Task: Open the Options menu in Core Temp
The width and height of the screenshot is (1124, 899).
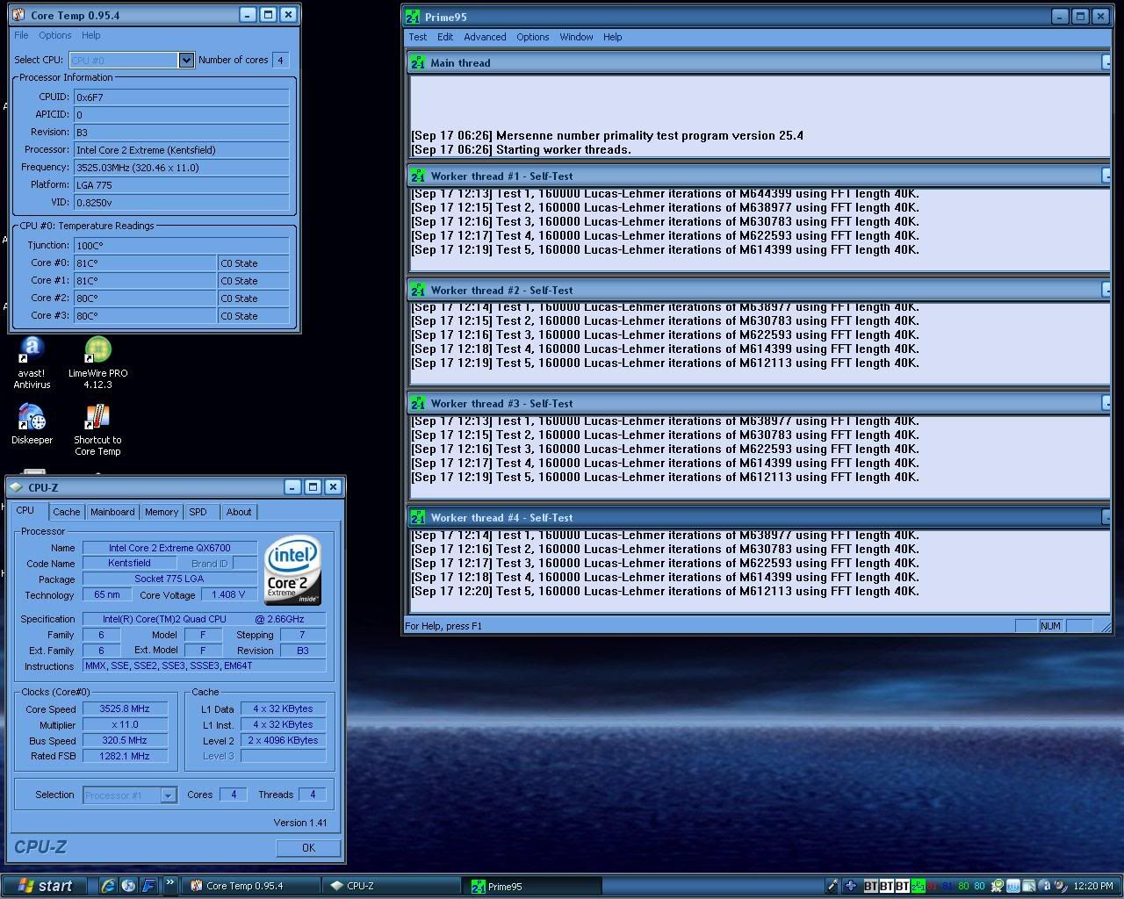Action: pos(54,35)
